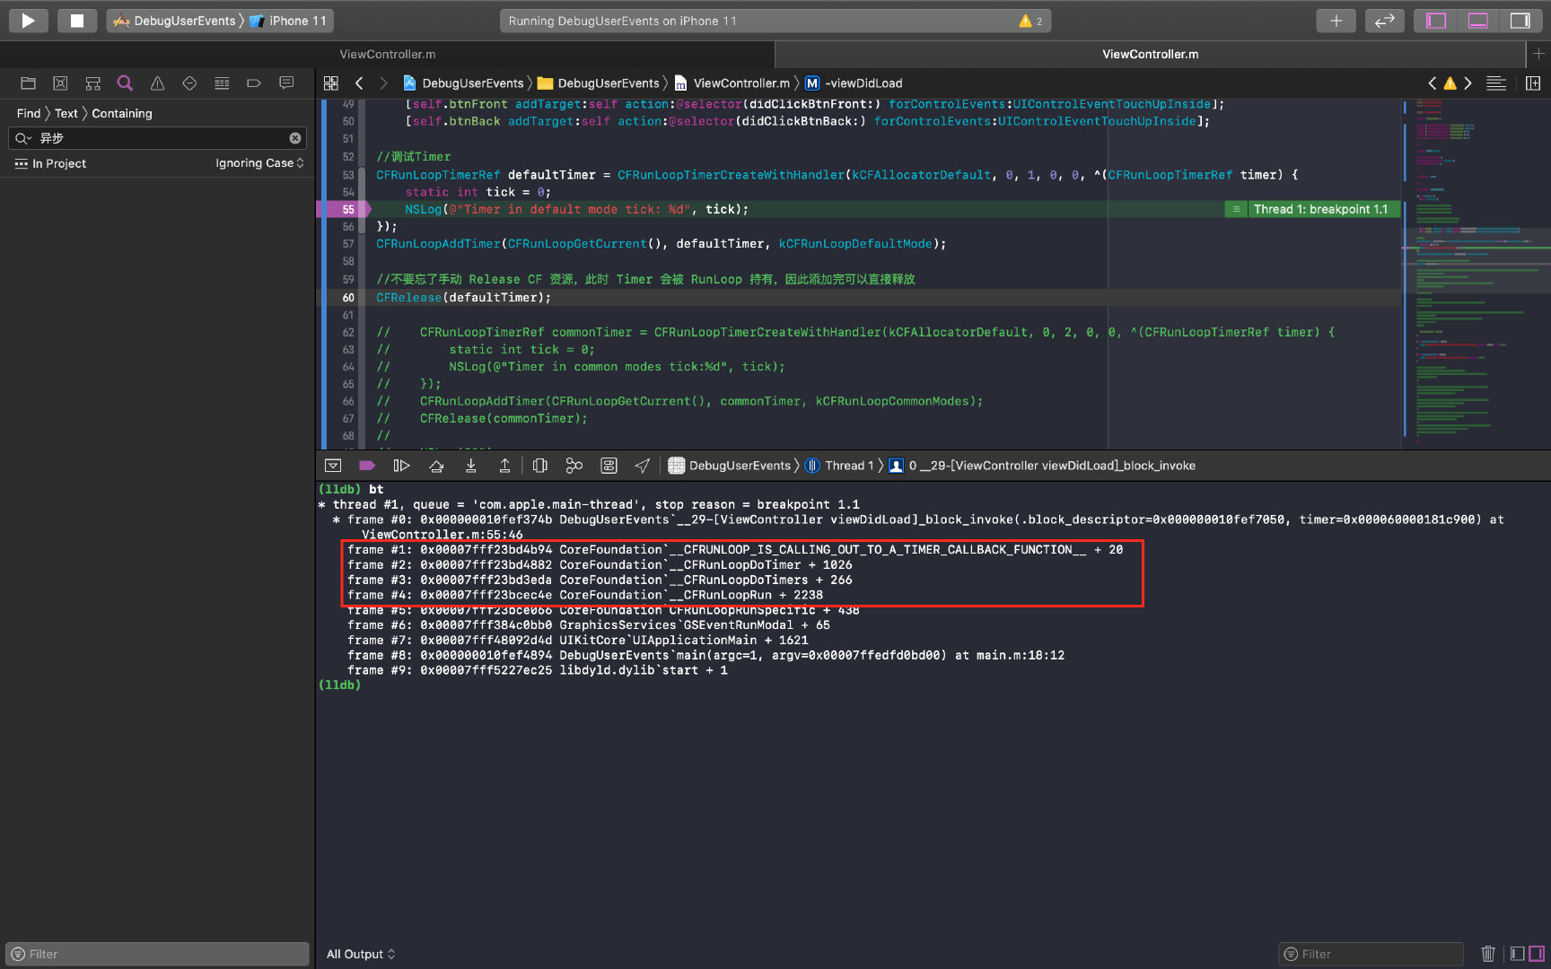The height and width of the screenshot is (969, 1551).
Task: Click the Run (play) button
Action: (28, 21)
